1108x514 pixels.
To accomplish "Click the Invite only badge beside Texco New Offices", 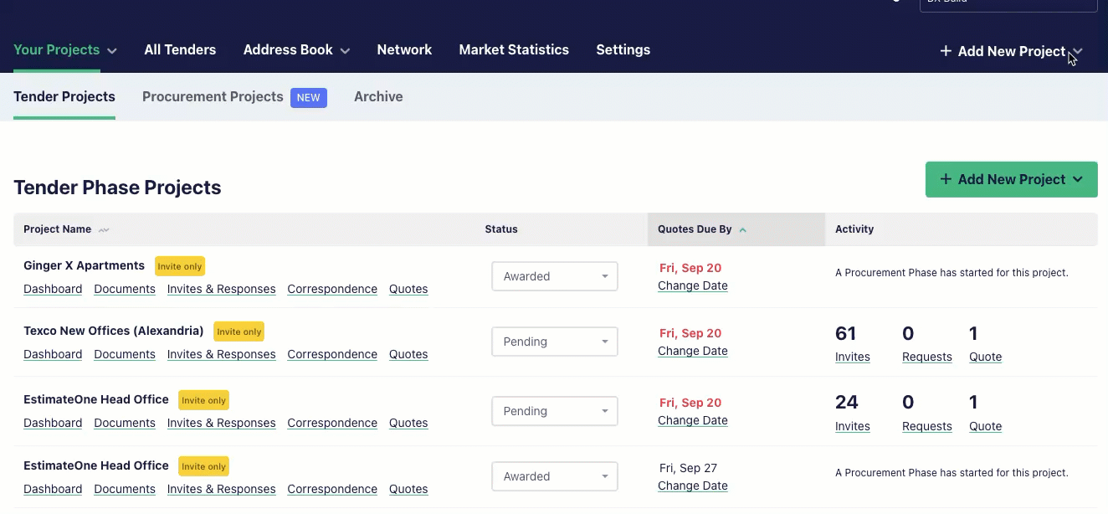I will point(239,332).
